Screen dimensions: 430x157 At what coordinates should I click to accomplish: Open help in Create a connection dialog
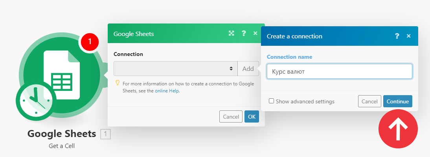[397, 36]
